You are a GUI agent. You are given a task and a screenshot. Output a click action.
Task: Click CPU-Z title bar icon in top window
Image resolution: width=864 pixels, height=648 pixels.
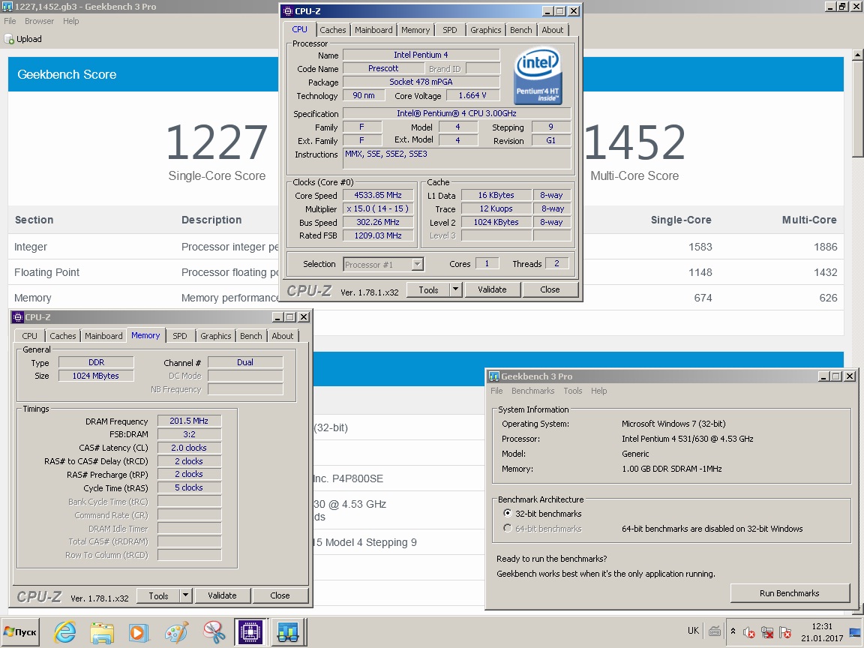(x=287, y=11)
